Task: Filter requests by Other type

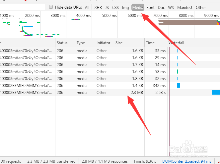Action: pos(201,7)
